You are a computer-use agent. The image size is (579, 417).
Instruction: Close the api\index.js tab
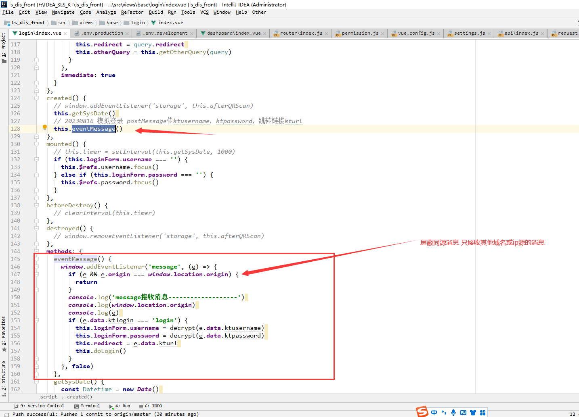coord(543,33)
